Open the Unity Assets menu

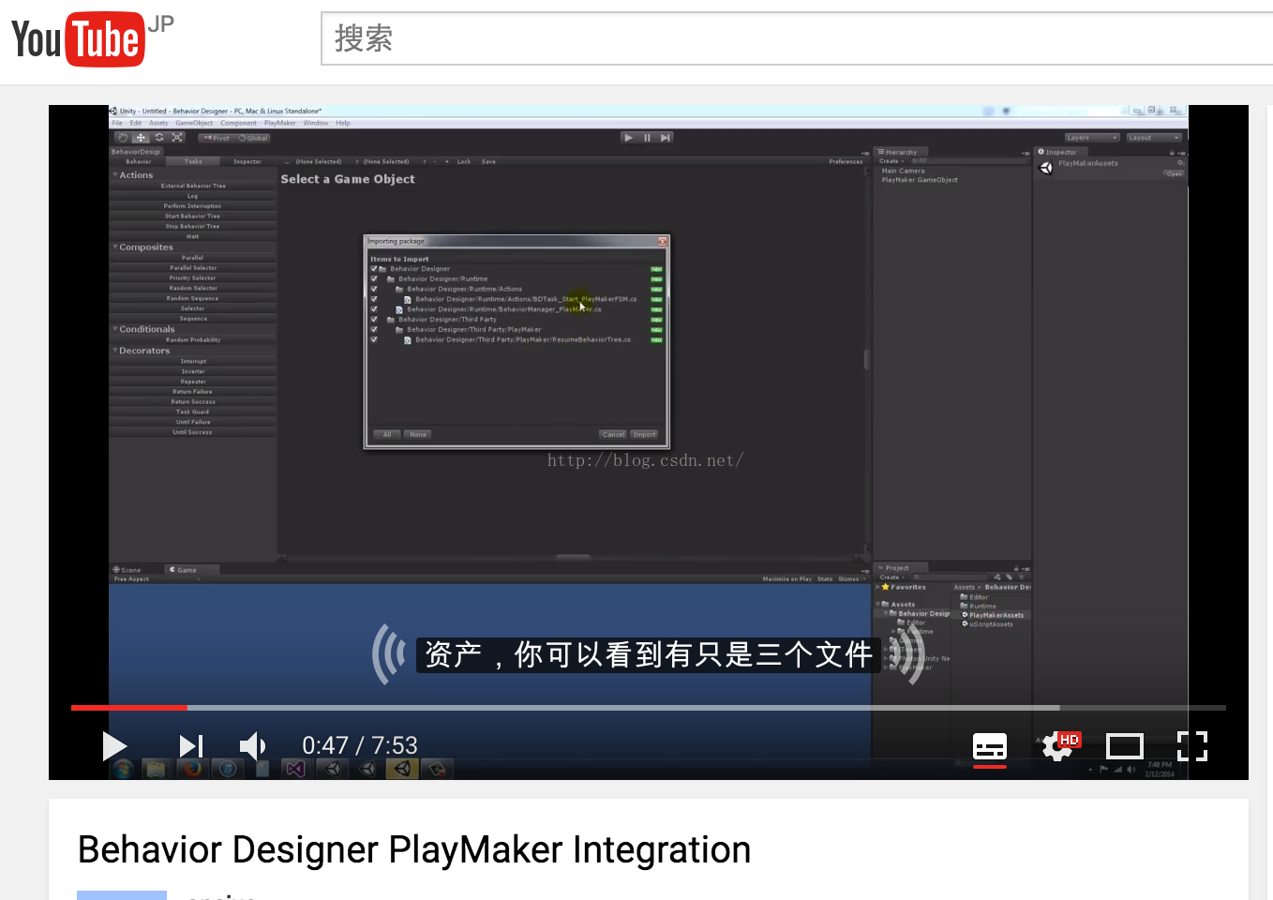click(x=158, y=123)
